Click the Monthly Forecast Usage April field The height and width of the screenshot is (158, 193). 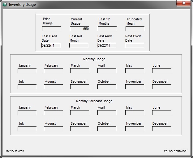point(107,113)
